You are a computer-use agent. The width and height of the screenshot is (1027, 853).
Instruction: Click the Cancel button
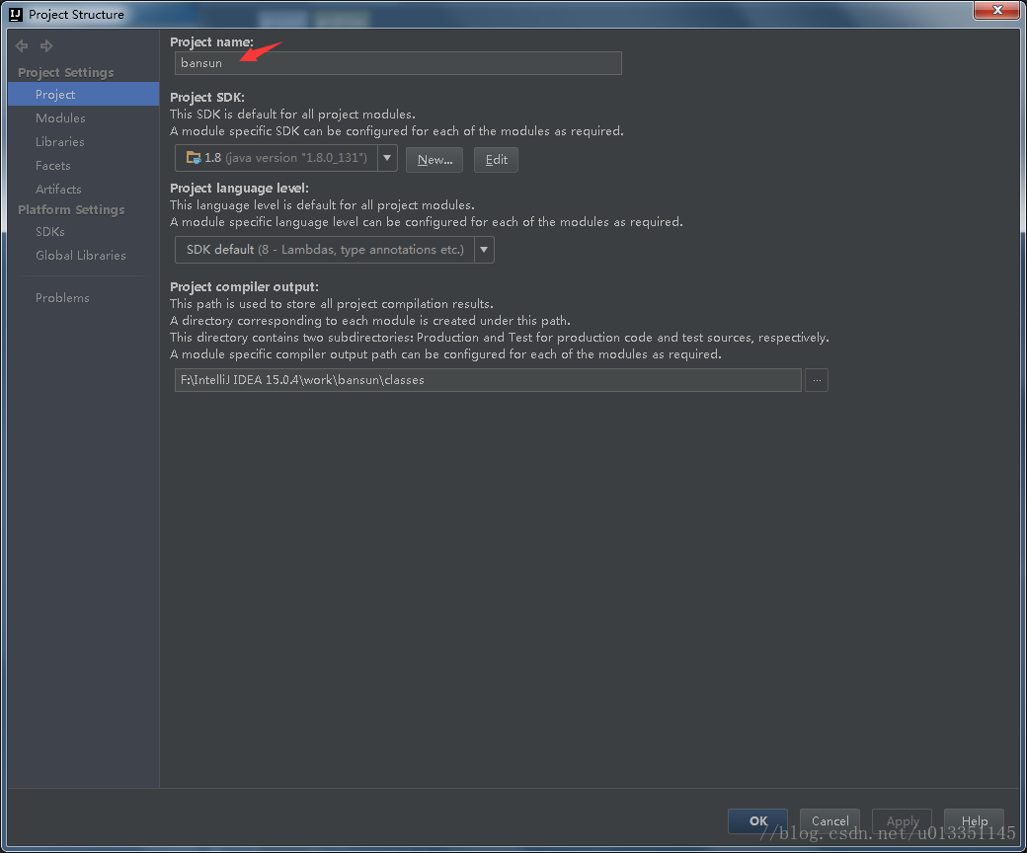tap(829, 821)
